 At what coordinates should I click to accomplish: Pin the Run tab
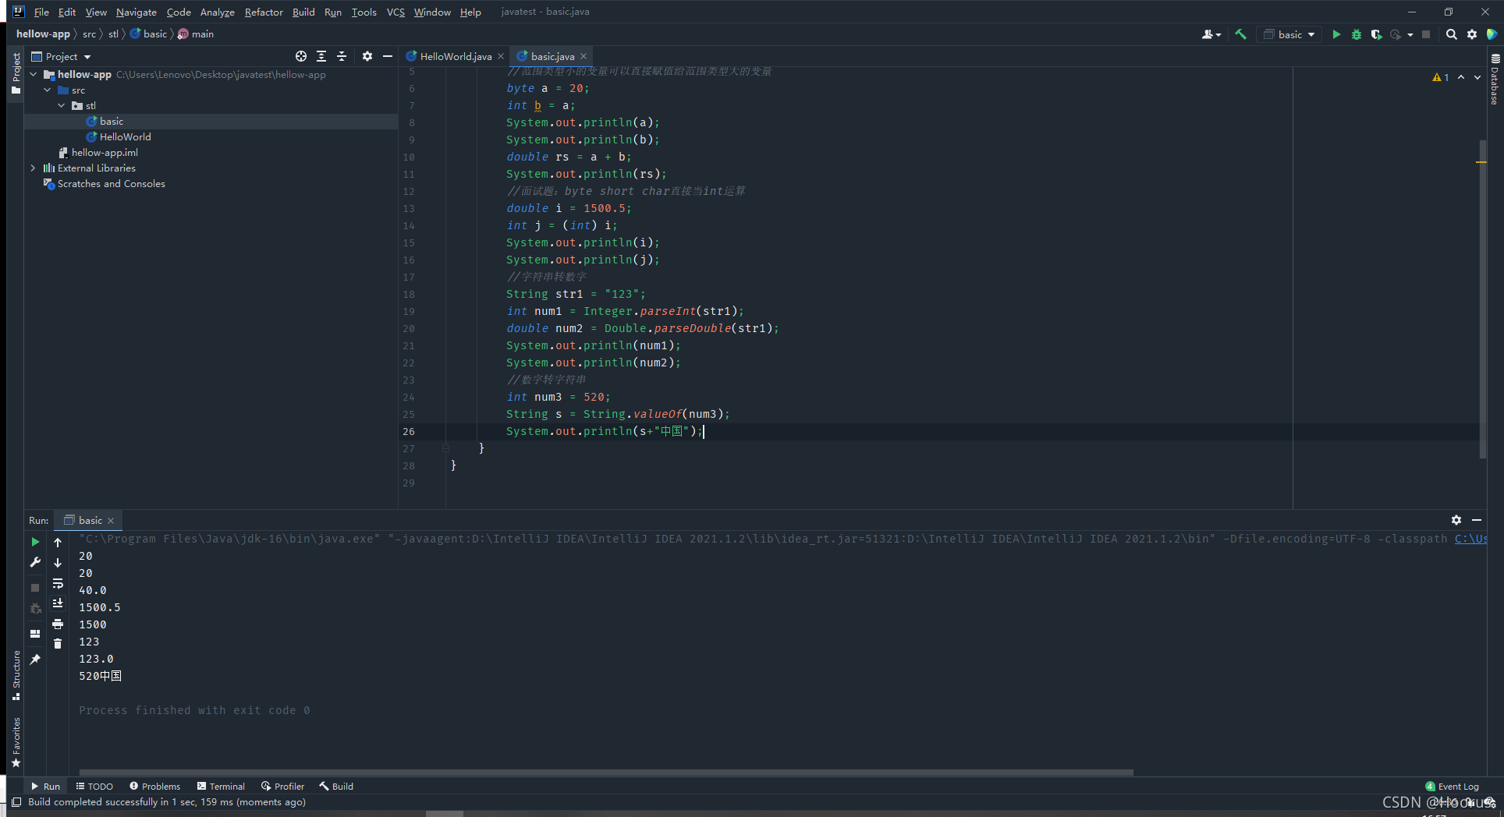tap(35, 660)
